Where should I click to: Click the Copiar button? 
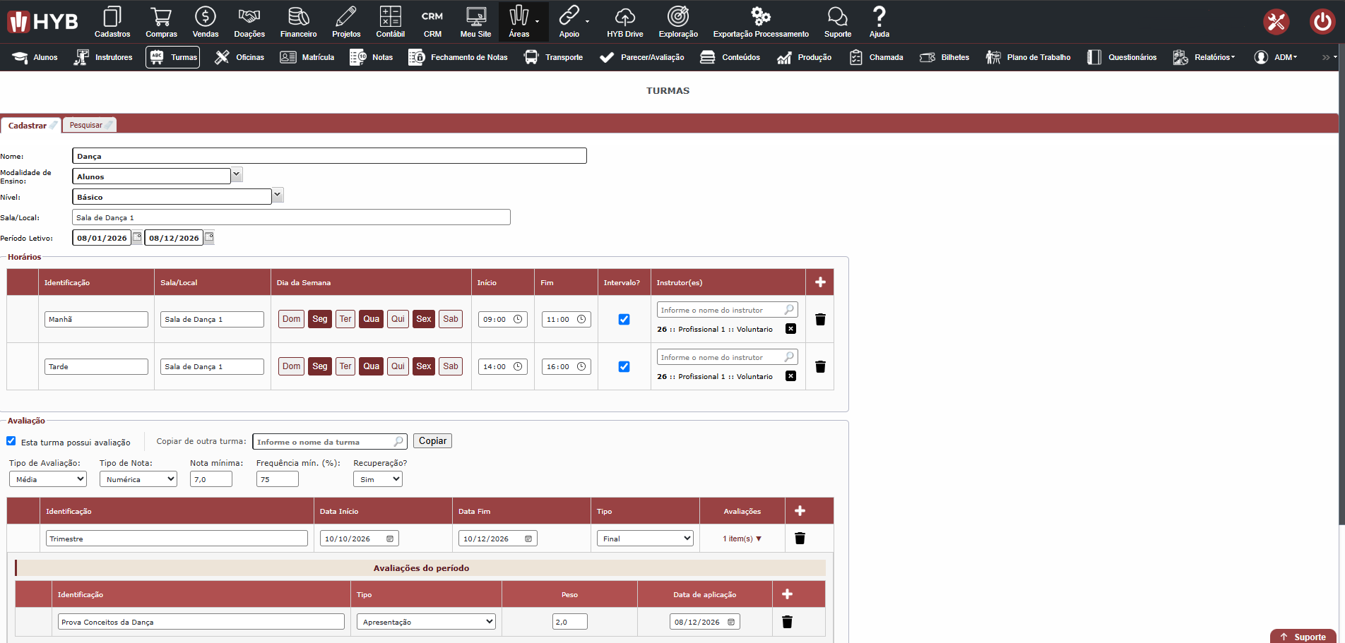click(432, 441)
